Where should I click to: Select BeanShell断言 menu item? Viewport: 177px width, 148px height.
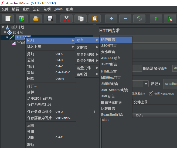pos(116,115)
